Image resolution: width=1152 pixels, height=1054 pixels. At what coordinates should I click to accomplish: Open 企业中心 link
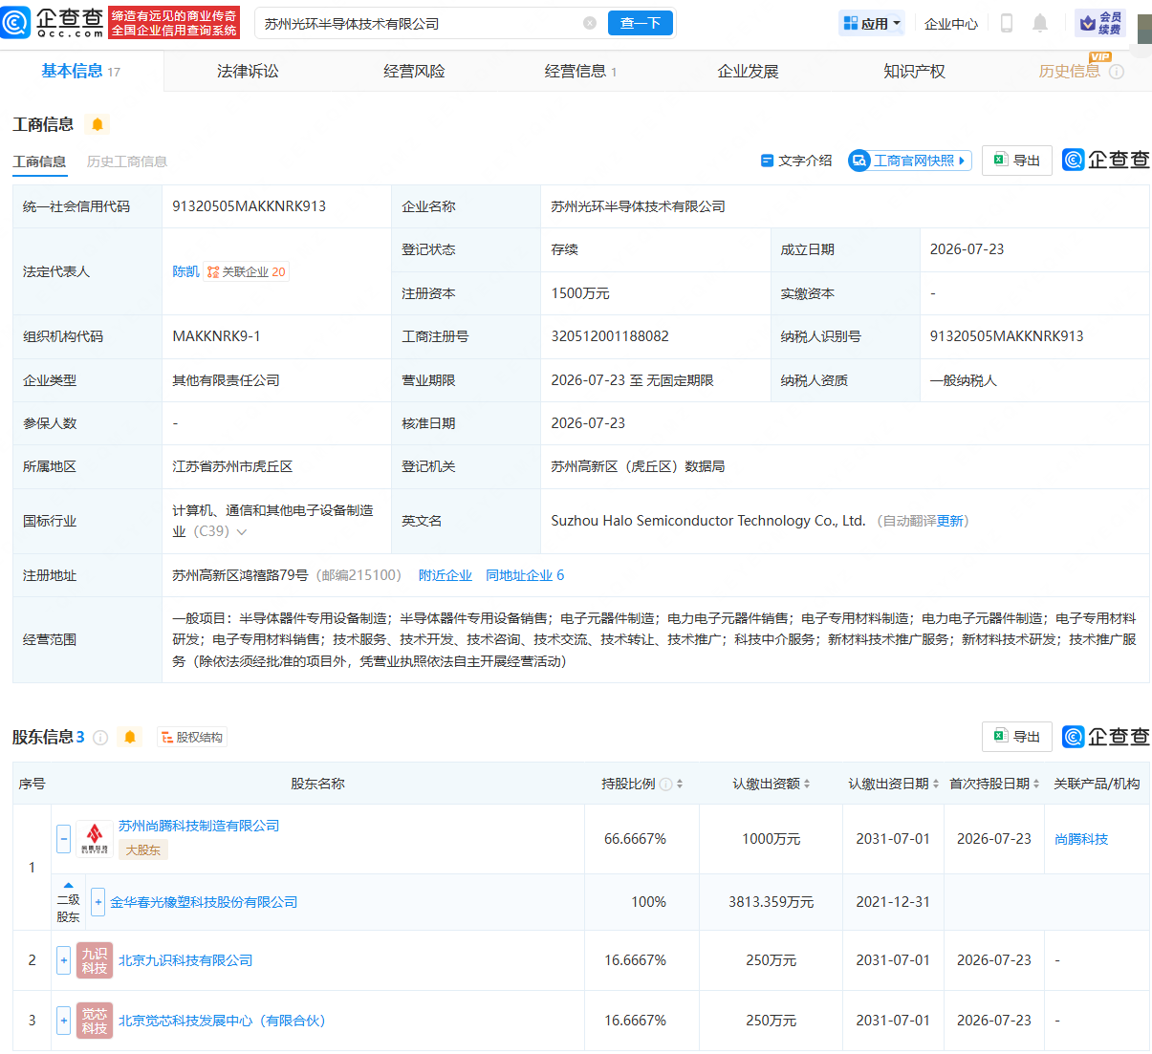[x=951, y=24]
